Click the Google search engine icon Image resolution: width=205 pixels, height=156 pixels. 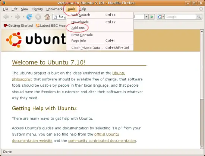coord(160,17)
